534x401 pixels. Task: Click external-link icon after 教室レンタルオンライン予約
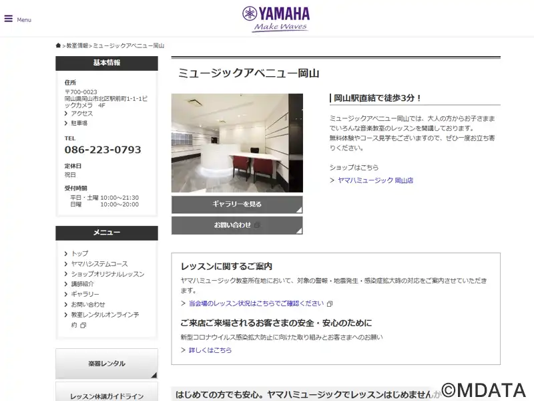83,325
